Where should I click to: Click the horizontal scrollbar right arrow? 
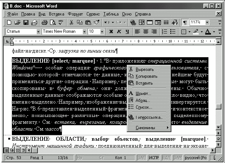pyautogui.click(x=213, y=150)
